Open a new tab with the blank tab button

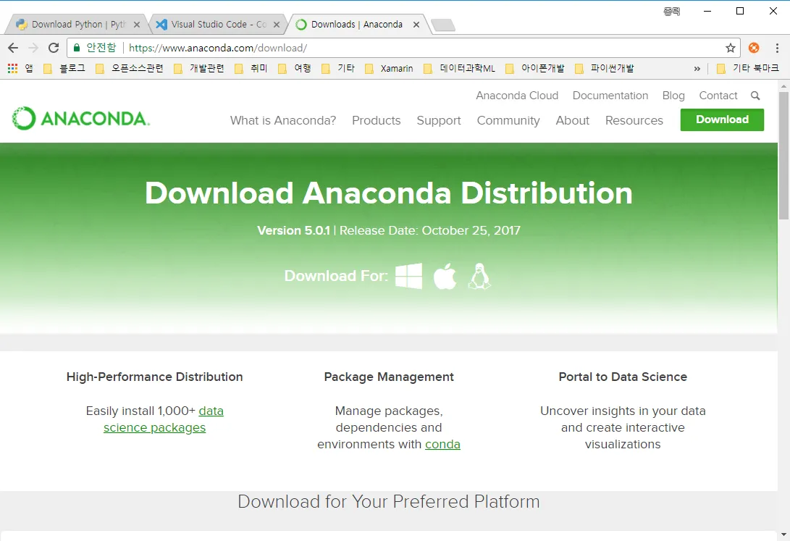pos(443,25)
